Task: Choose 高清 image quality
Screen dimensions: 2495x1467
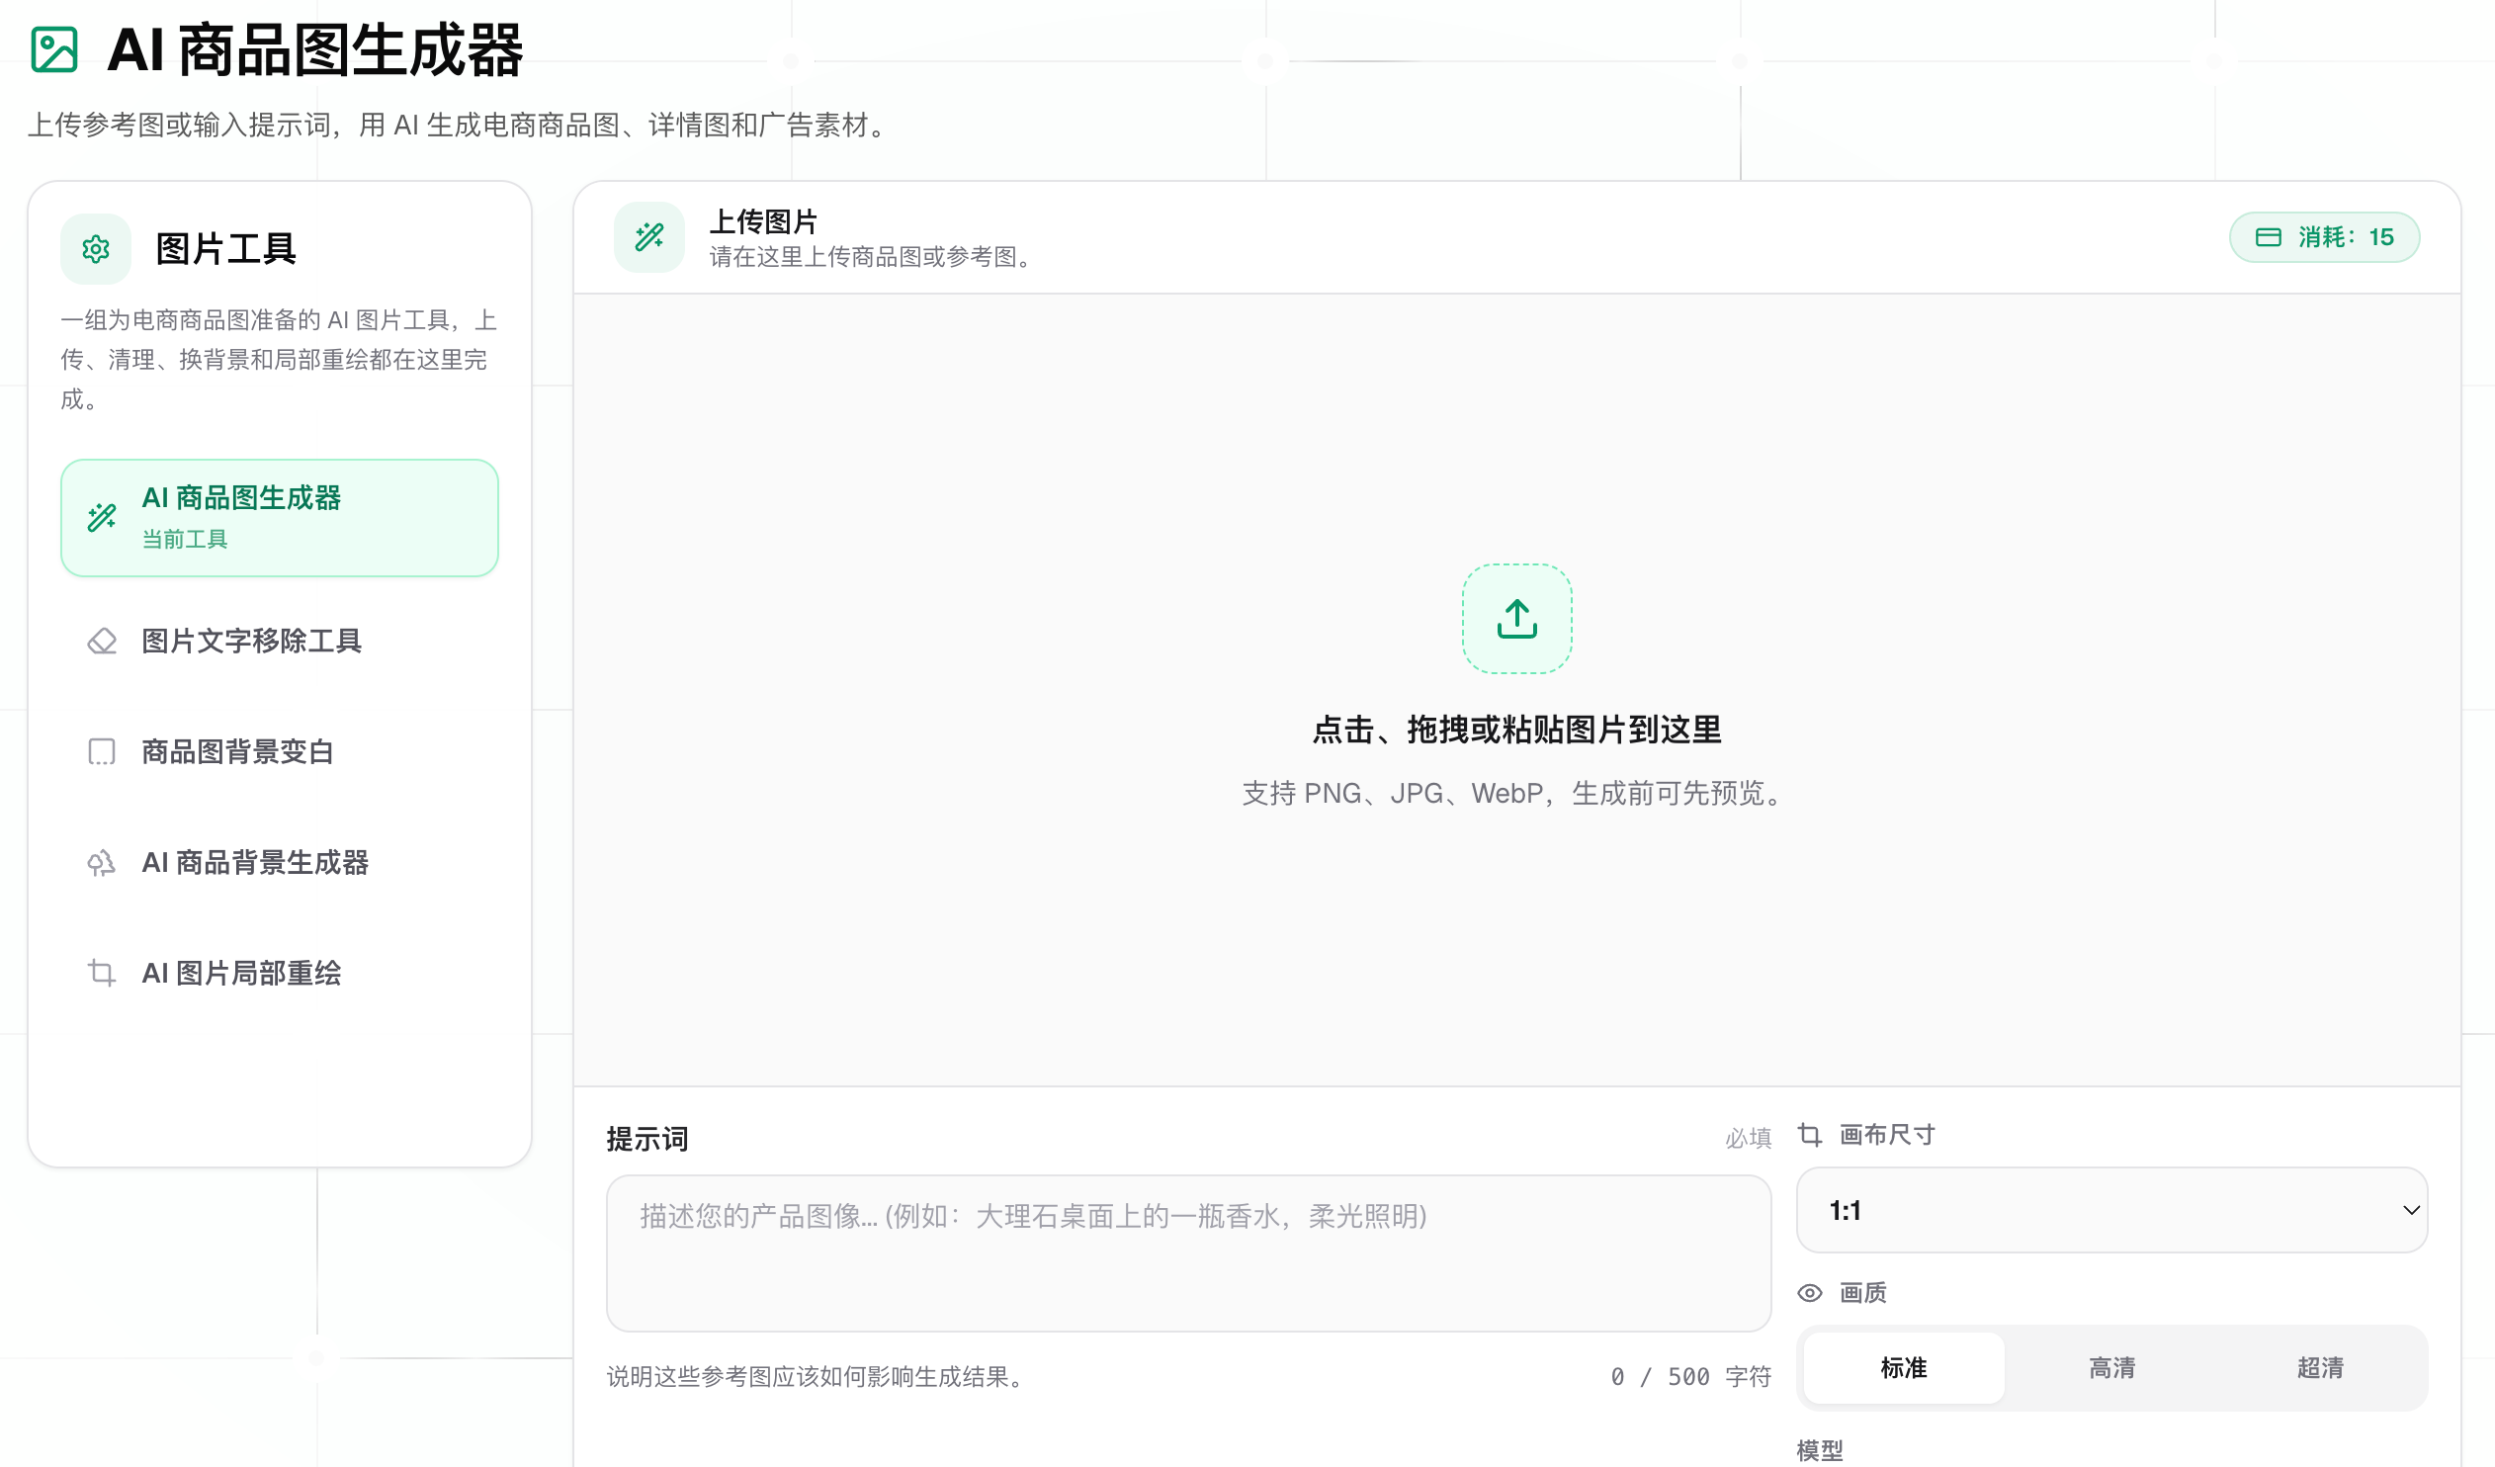Action: tap(2111, 1368)
